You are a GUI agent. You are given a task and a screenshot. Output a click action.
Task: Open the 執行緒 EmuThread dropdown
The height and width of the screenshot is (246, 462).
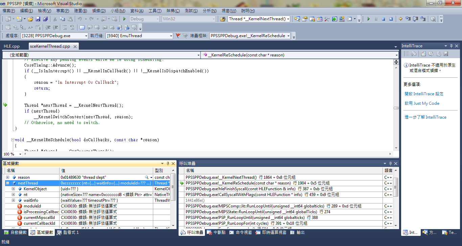171,36
